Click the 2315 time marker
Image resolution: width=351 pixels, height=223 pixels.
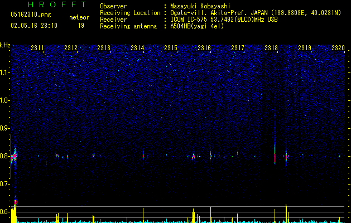[171, 47]
